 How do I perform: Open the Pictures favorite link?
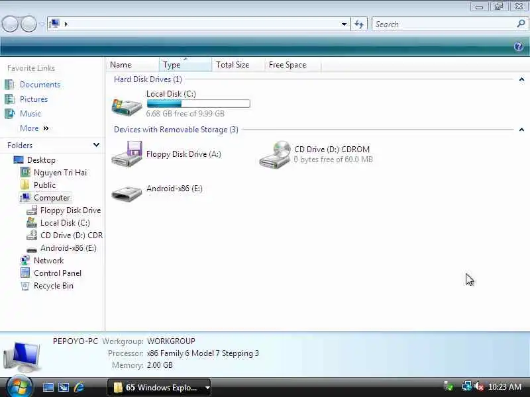(x=34, y=99)
